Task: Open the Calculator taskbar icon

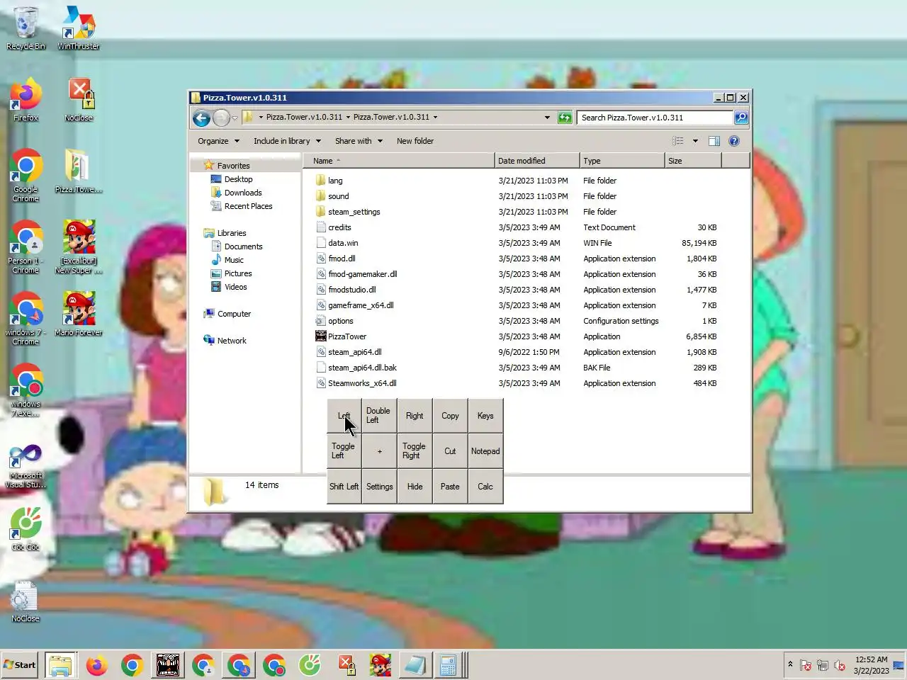Action: 448,666
